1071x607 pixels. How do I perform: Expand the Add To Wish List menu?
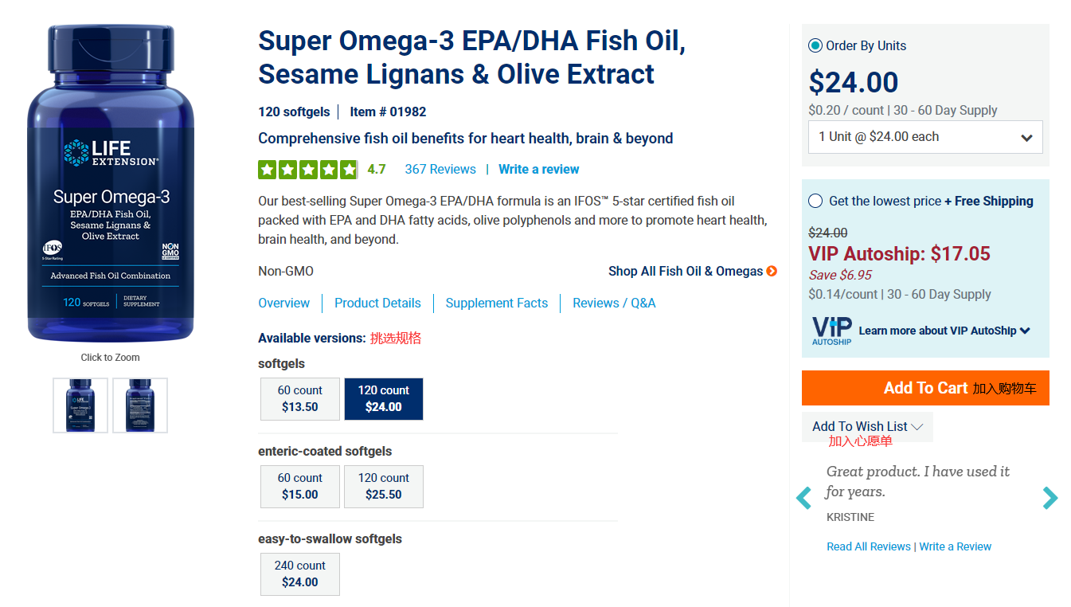[x=867, y=427]
